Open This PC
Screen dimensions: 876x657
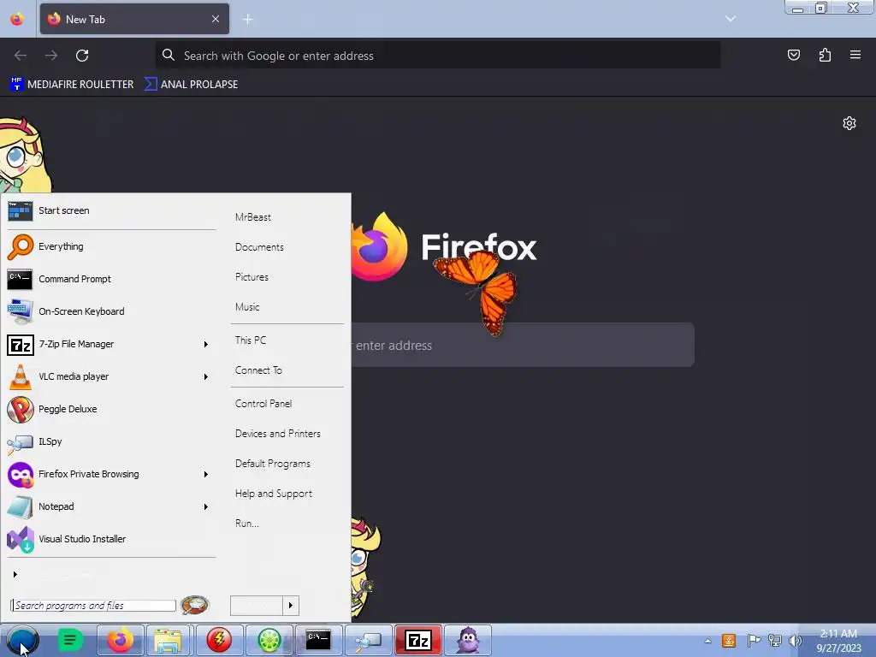pos(251,340)
